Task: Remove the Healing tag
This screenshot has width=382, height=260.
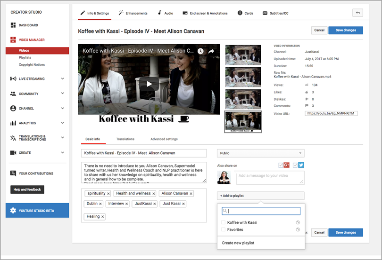Action: coord(102,217)
